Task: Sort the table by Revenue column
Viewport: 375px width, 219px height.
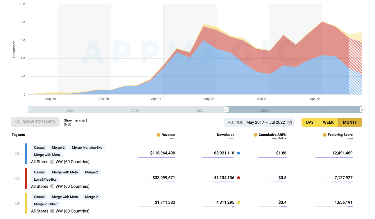Action: (168, 135)
